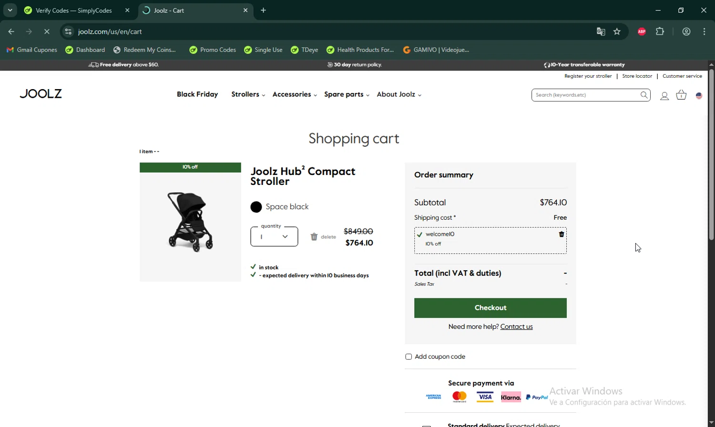Open the GAMIVO bookmark
This screenshot has height=427, width=715.
click(x=436, y=50)
